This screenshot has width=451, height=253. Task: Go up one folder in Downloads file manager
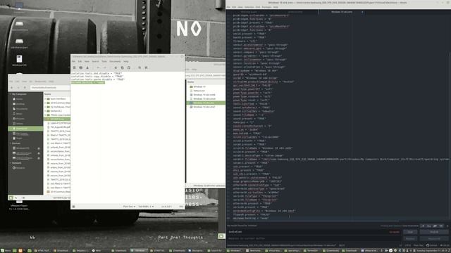(25, 87)
